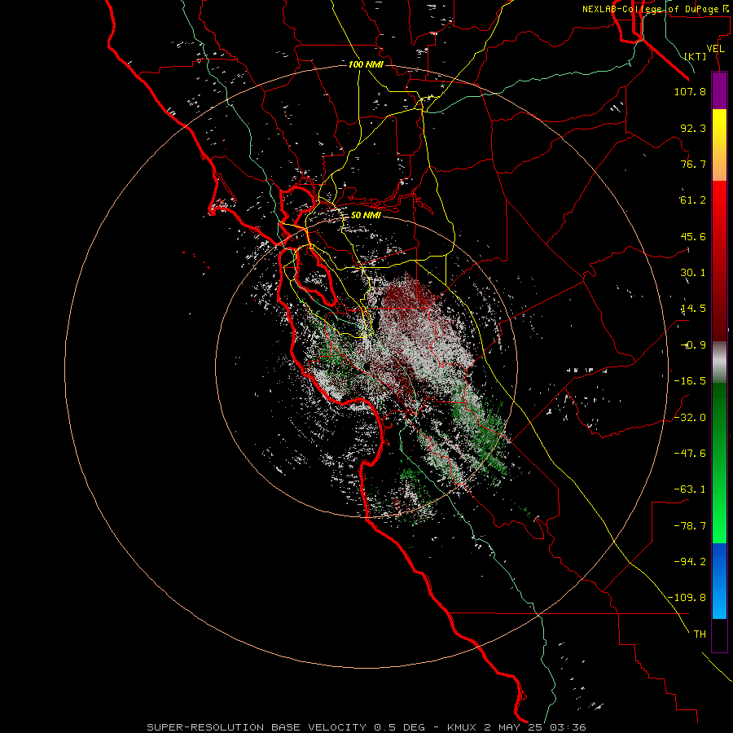The image size is (733, 733).
Task: Click the gray zero-velocity segment of the color bar
Action: tap(719, 362)
